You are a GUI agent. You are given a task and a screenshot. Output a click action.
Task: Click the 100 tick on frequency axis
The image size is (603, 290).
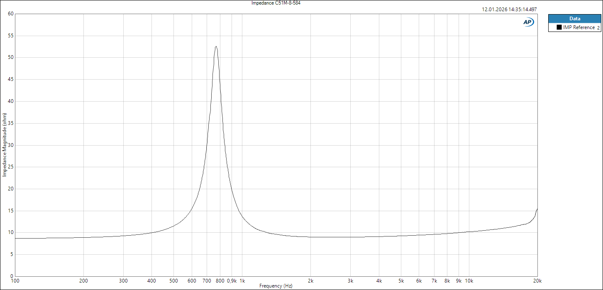point(15,281)
